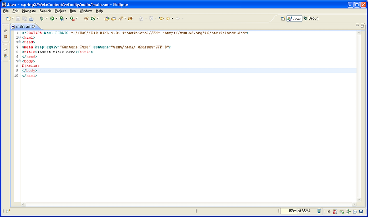Click the console monitor icon in the status bar
The width and height of the screenshot is (368, 217).
pos(361,211)
